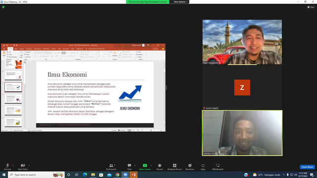Toggle Underline in PowerPoint Font group
Screen dimensions: 317x178
(x=41, y=56)
